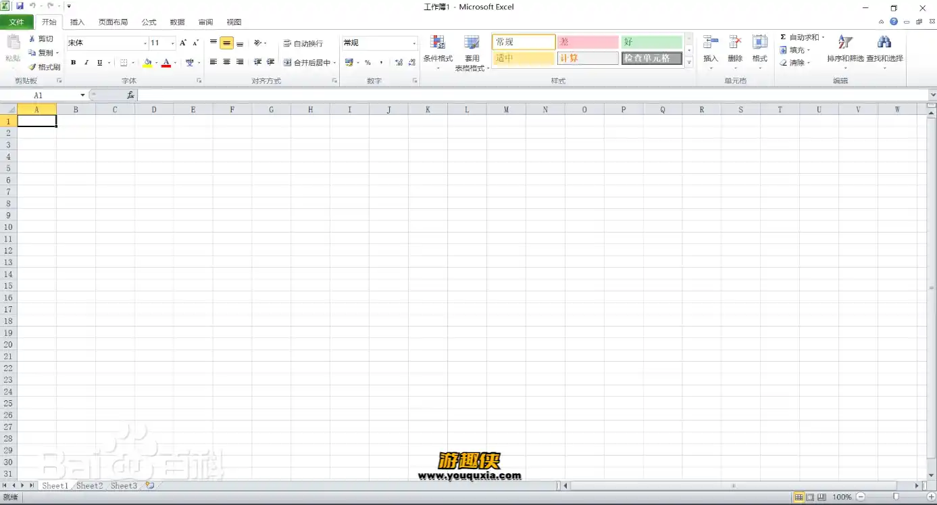Toggle top vertical alignment
This screenshot has width=937, height=505.
(x=213, y=43)
